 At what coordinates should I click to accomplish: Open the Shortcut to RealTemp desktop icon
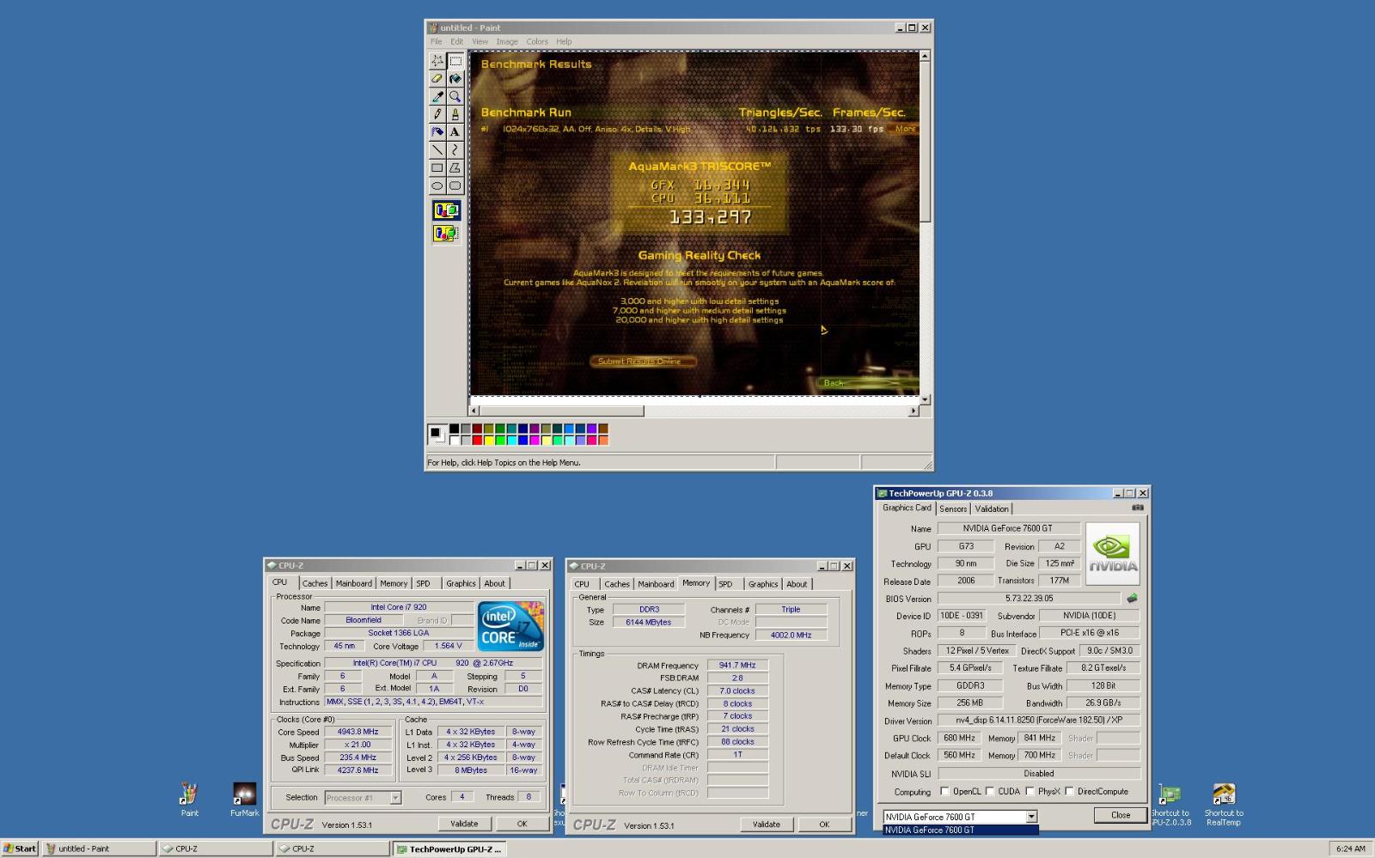[x=1224, y=805]
